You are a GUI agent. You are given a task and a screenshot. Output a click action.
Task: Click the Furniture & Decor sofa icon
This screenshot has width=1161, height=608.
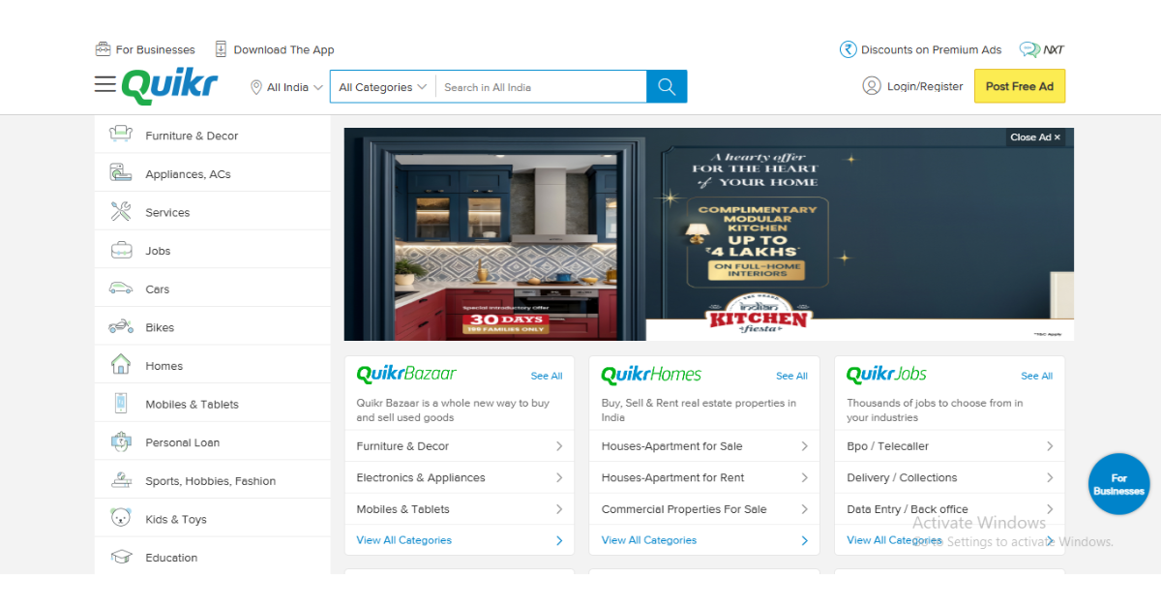coord(120,135)
